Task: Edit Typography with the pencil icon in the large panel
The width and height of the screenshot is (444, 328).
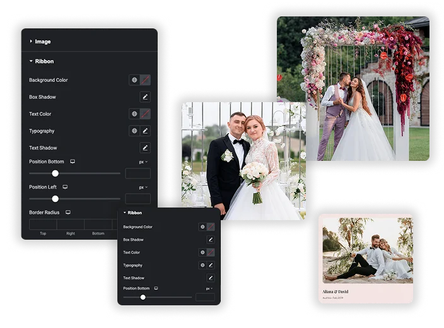Action: pyautogui.click(x=145, y=131)
